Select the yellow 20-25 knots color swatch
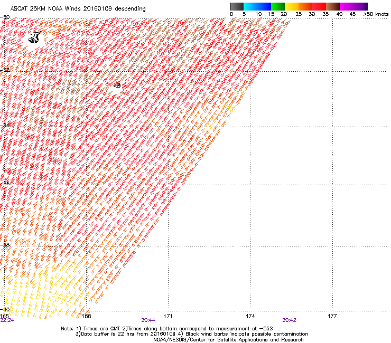The image size is (391, 343). click(292, 6)
